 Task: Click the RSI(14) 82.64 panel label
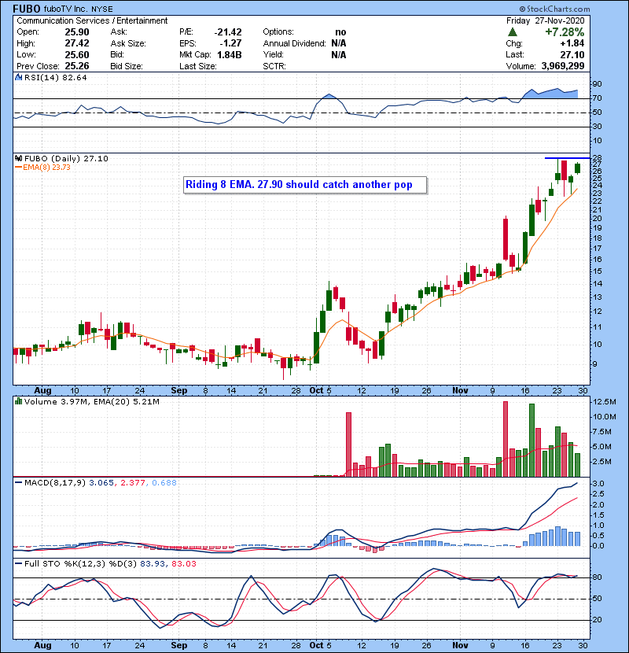55,77
